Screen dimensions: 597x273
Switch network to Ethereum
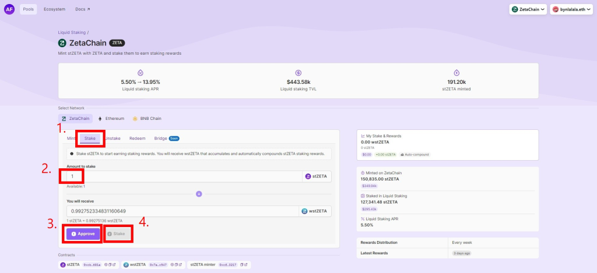(111, 118)
